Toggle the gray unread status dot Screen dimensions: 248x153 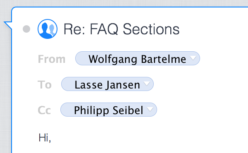click(x=26, y=29)
